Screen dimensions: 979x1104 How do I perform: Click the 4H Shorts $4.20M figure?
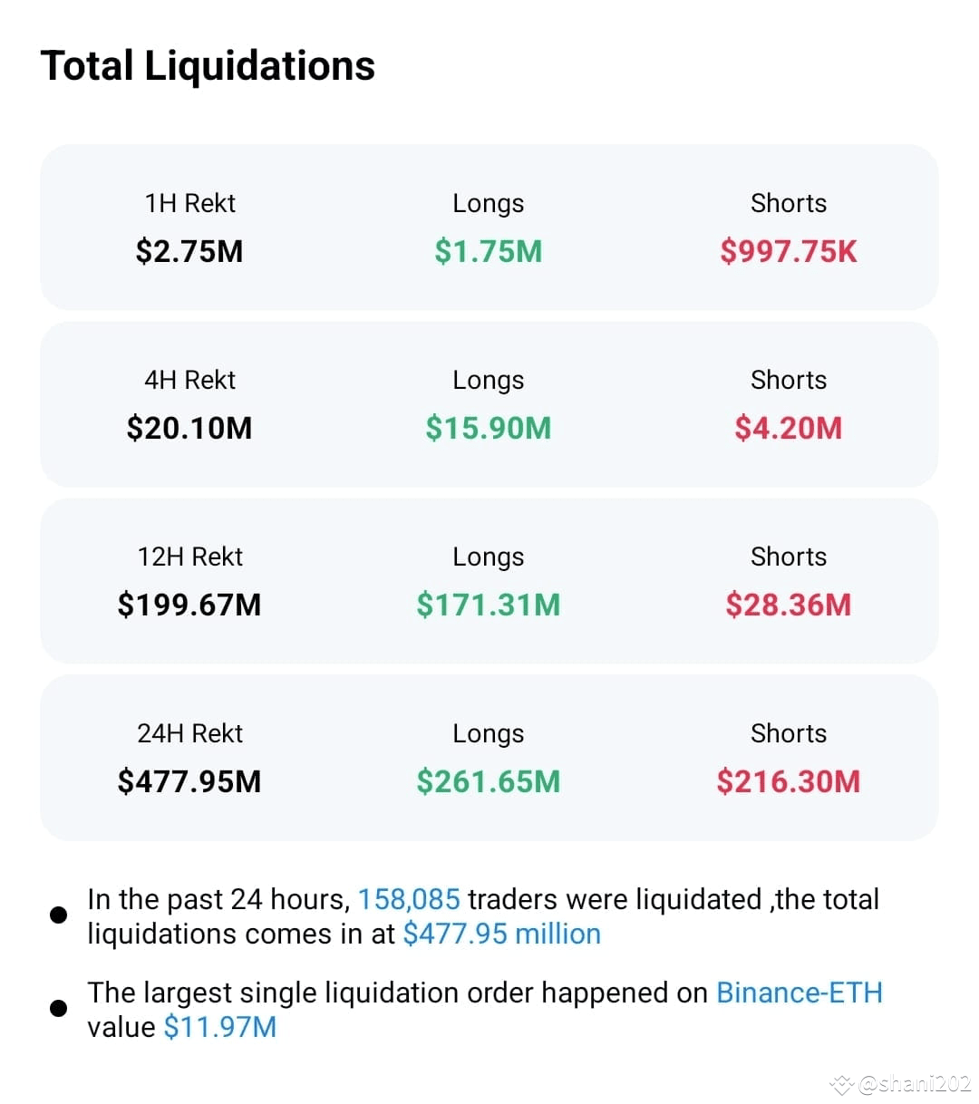point(789,428)
